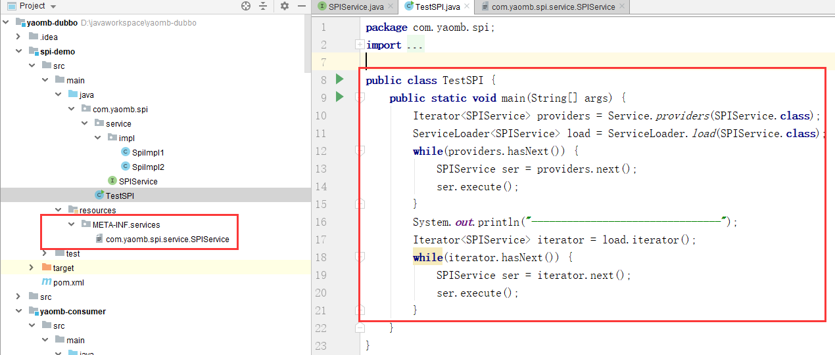
Task: Select the SpiImpl1 class icon
Action: tap(126, 152)
